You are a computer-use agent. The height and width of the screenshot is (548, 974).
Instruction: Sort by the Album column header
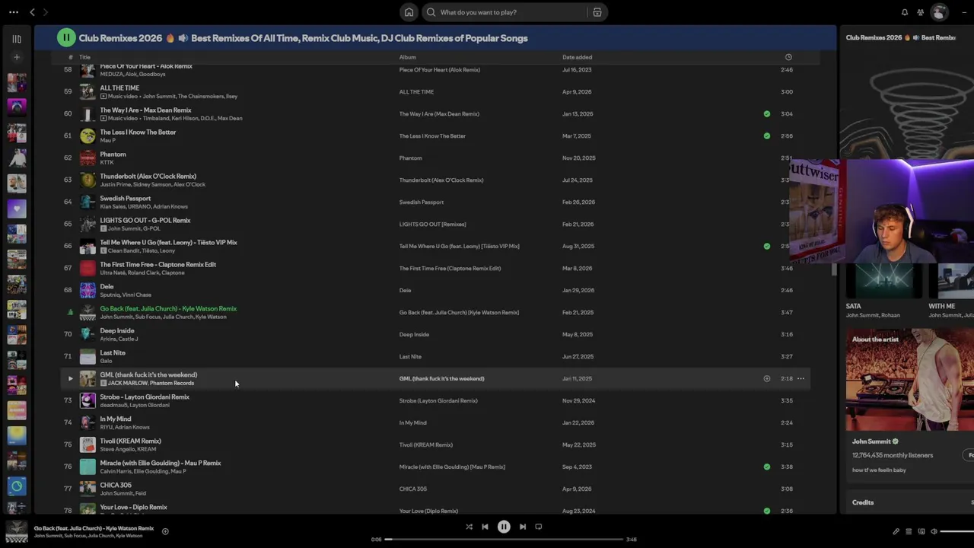[x=408, y=57]
